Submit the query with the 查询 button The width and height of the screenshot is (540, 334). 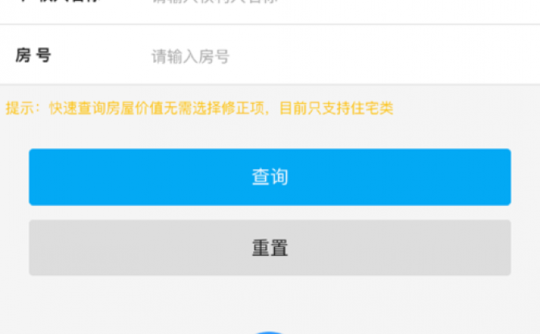[x=270, y=177]
